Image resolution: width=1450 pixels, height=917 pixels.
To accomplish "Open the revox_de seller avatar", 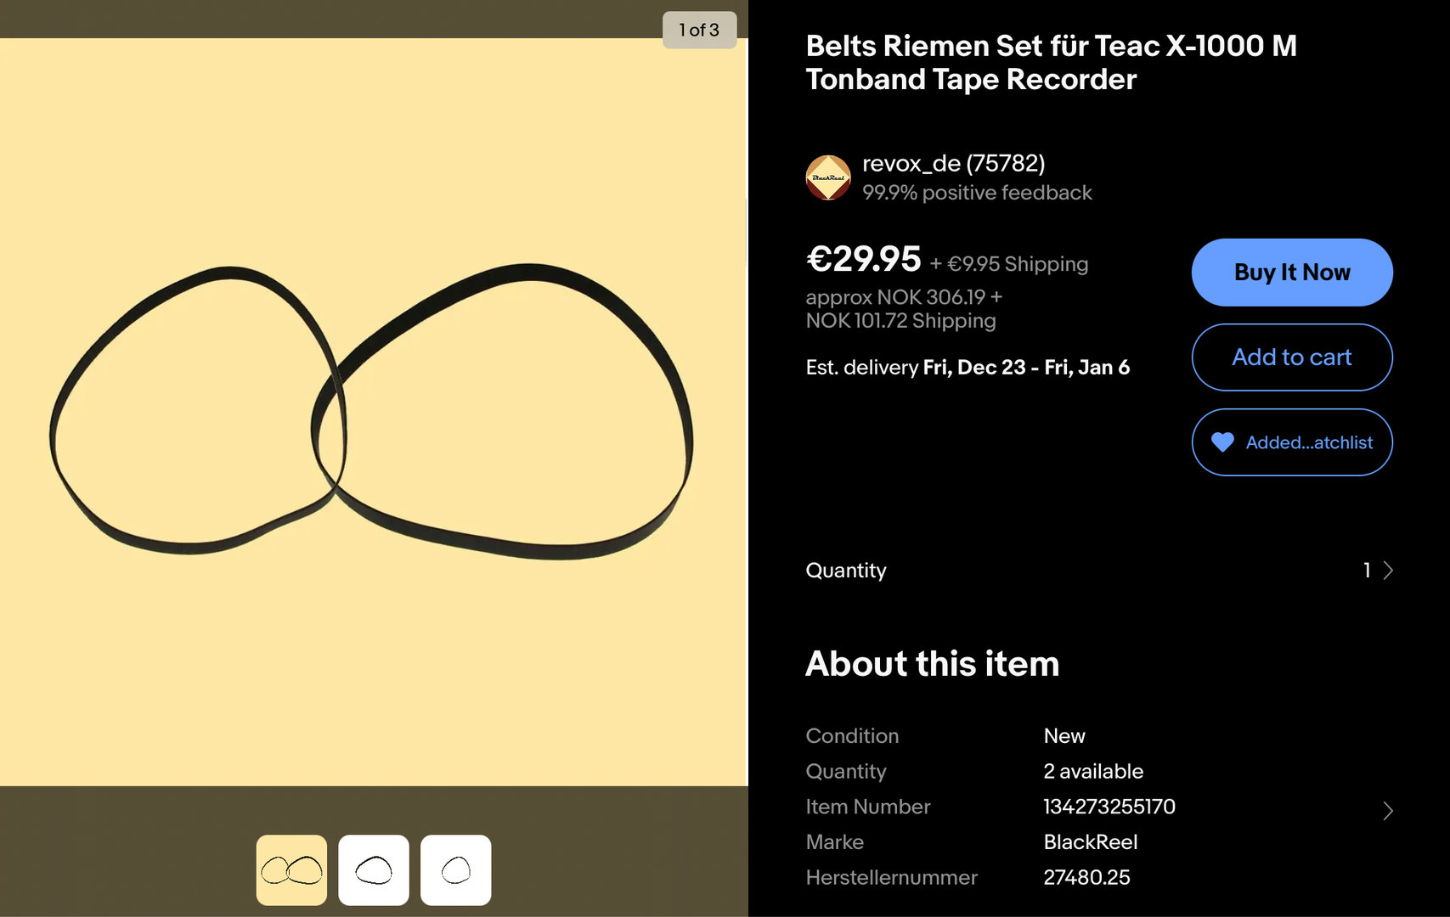I will click(828, 177).
